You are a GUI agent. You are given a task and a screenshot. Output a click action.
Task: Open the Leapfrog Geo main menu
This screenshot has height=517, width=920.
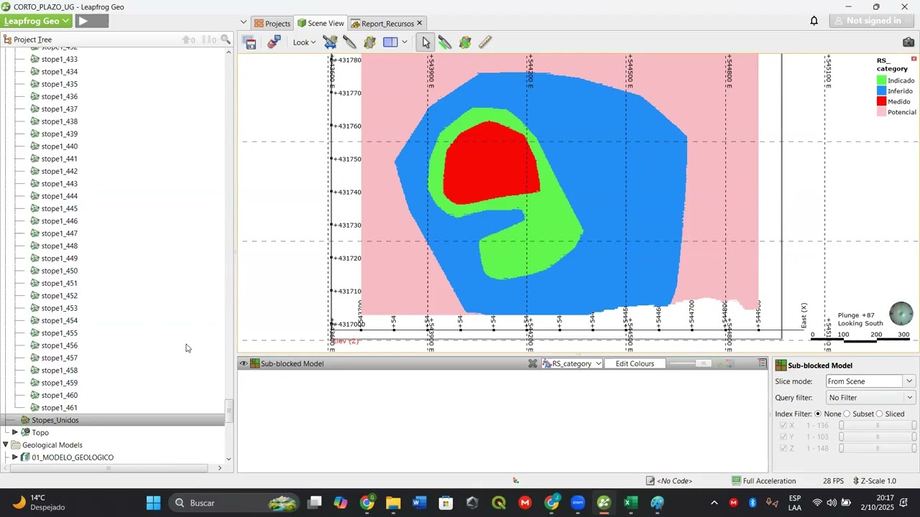point(37,21)
